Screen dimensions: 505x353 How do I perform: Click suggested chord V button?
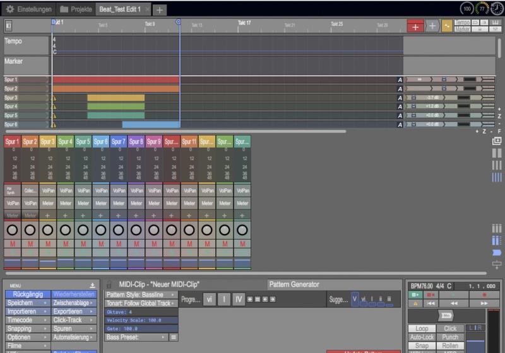coord(355,299)
